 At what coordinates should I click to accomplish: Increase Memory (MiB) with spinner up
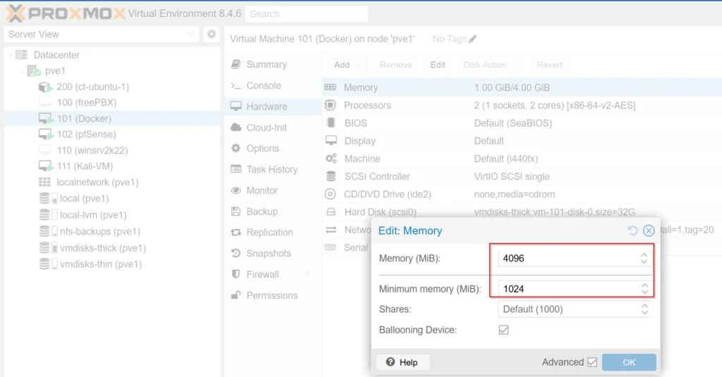[x=644, y=254]
